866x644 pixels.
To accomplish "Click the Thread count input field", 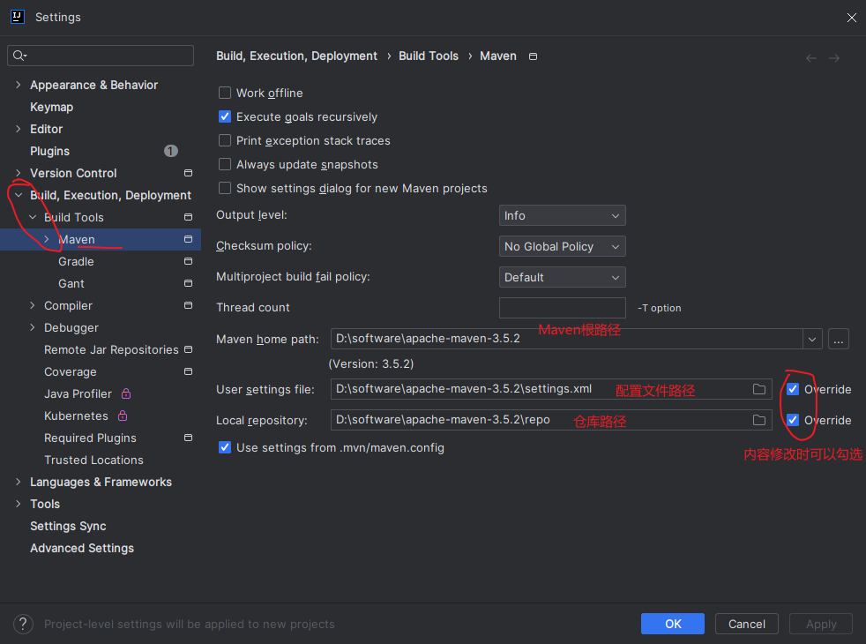I will pyautogui.click(x=563, y=308).
